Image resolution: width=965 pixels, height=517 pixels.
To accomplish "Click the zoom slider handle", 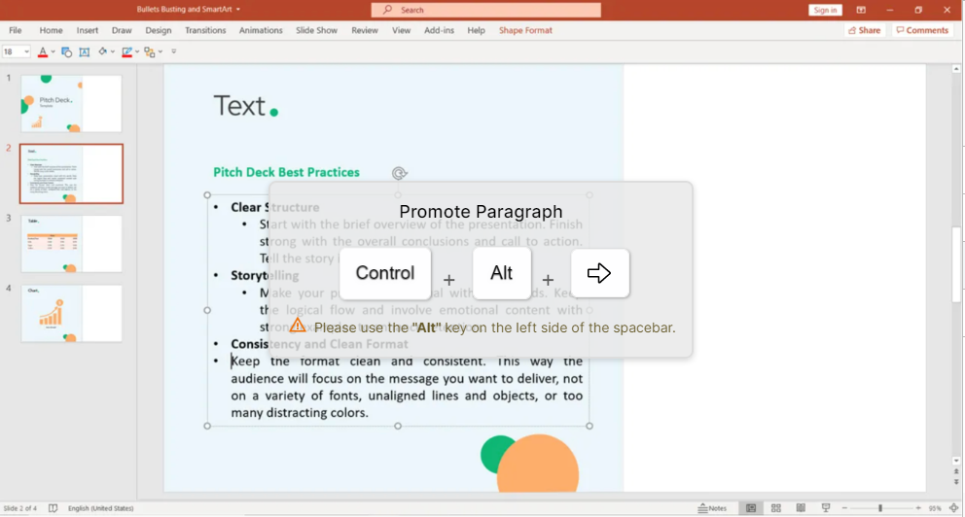I will pos(880,508).
